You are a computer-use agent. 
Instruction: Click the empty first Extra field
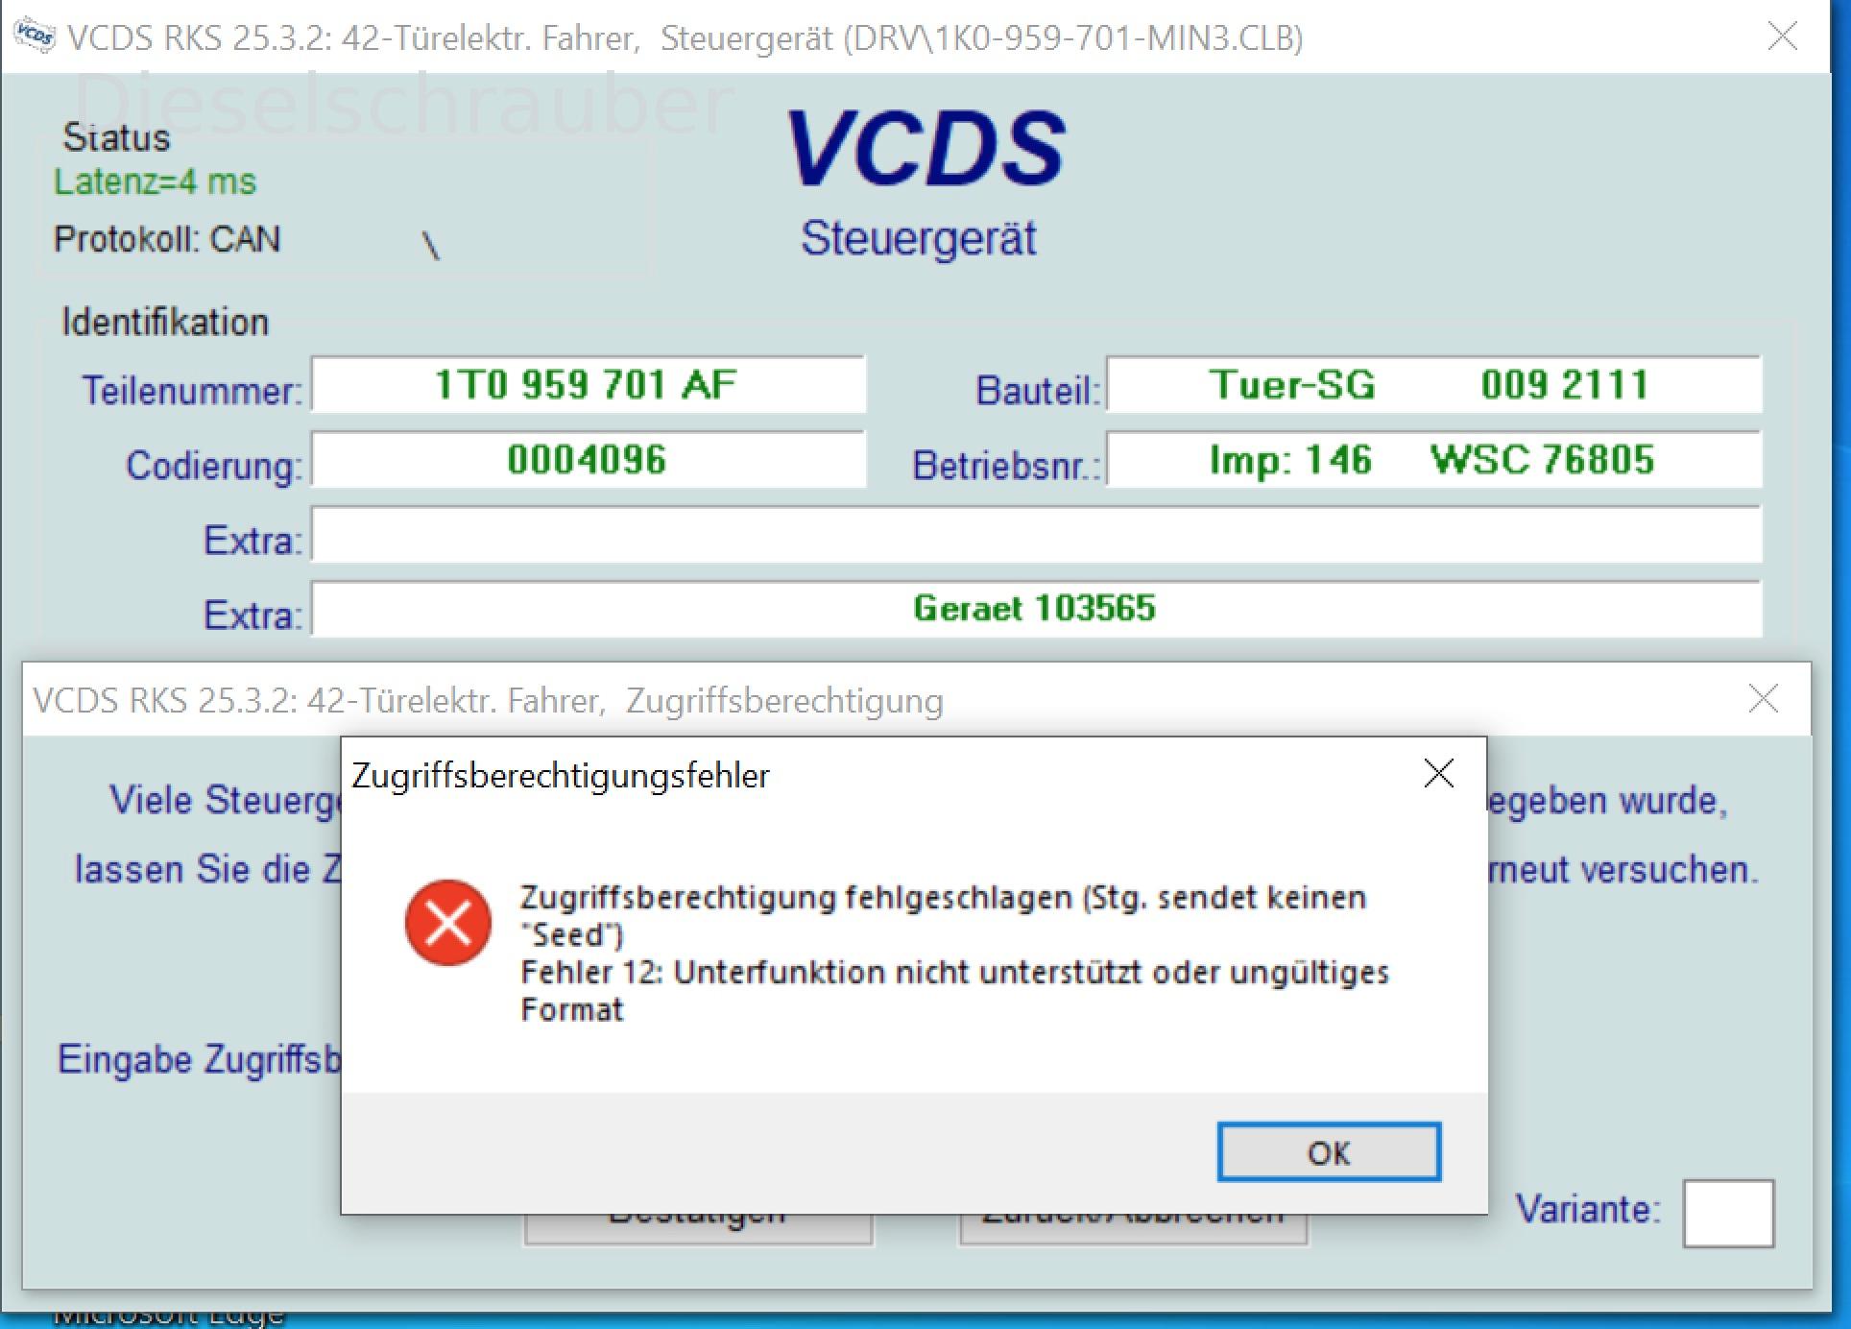click(1036, 535)
